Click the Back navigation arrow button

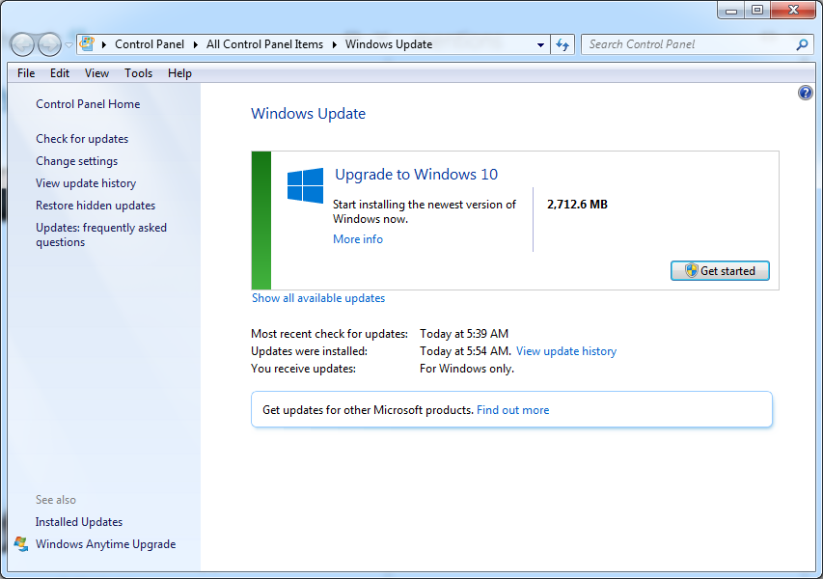tap(22, 44)
